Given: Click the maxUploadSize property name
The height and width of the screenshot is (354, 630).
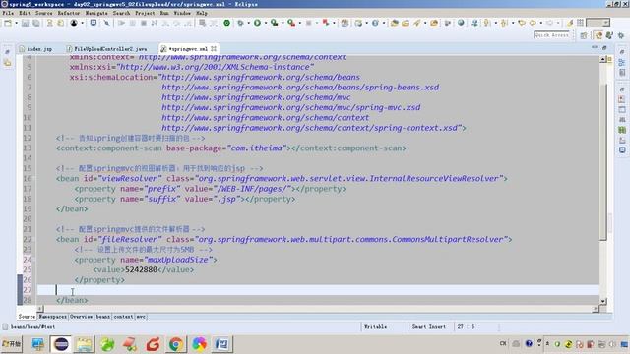Looking at the screenshot, I should (x=177, y=260).
